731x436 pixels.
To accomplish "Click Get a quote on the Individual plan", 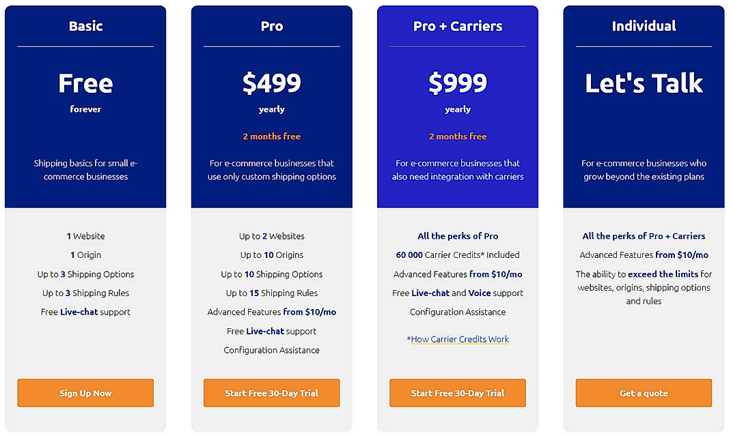I will click(x=644, y=393).
